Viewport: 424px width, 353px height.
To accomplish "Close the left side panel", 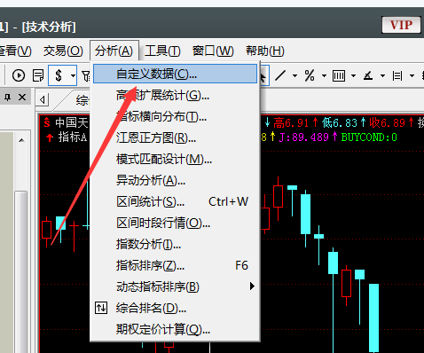I will click(22, 97).
